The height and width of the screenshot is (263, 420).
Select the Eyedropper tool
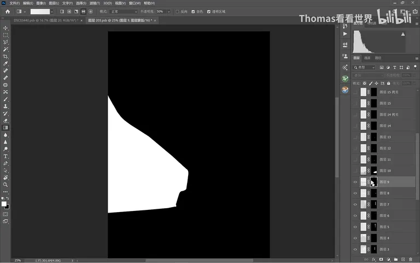pyautogui.click(x=5, y=64)
